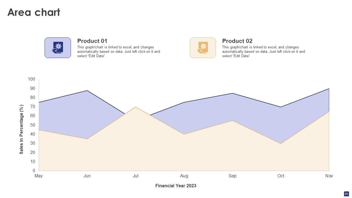The image size is (352, 198).
Task: Click the orange Product 02 icon
Action: (203, 48)
